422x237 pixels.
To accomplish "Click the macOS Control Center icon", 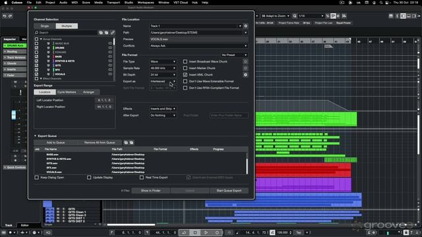I will tap(387, 3).
